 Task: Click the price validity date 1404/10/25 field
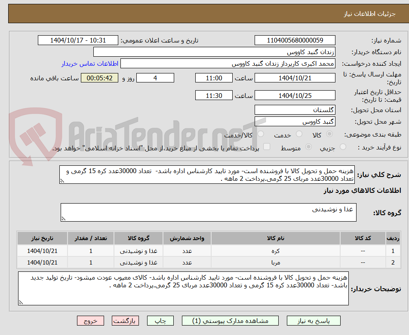295,95
